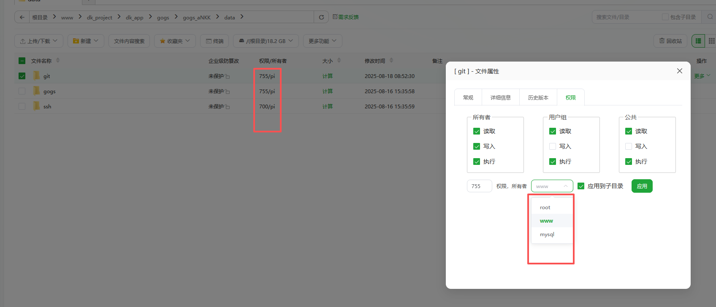Image resolution: width=716 pixels, height=307 pixels.
Task: Sort by modified time arrows
Action: pos(391,61)
